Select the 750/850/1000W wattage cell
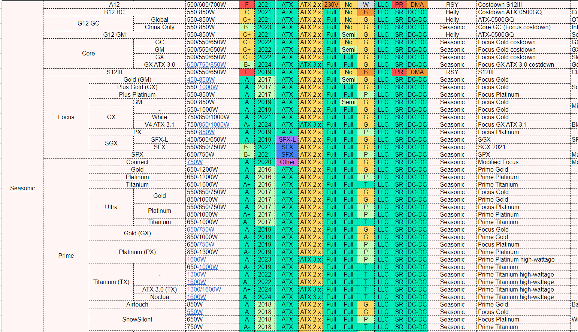This screenshot has height=332, width=578. [212, 117]
